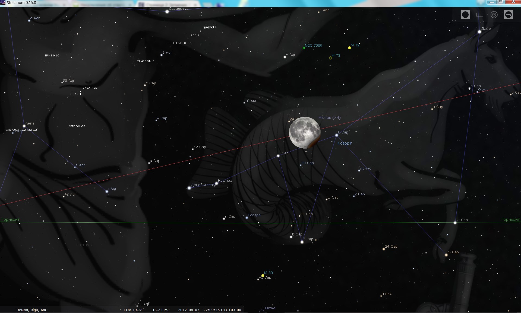Click the green NGC 7009 nebula marker
Image resolution: width=521 pixels, height=313 pixels.
click(304, 48)
